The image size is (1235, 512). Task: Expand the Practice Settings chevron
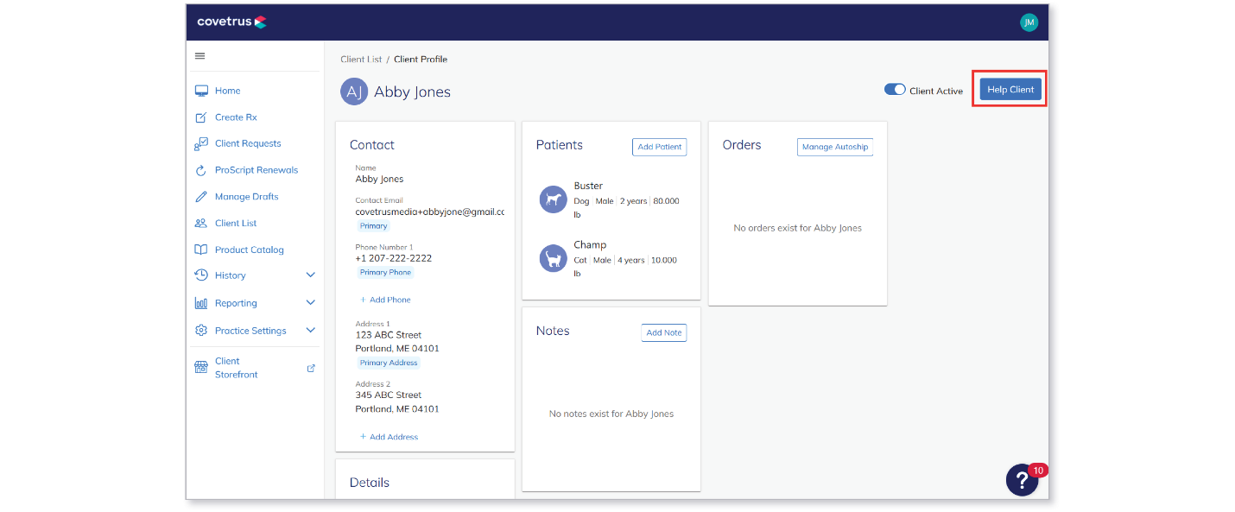[311, 331]
